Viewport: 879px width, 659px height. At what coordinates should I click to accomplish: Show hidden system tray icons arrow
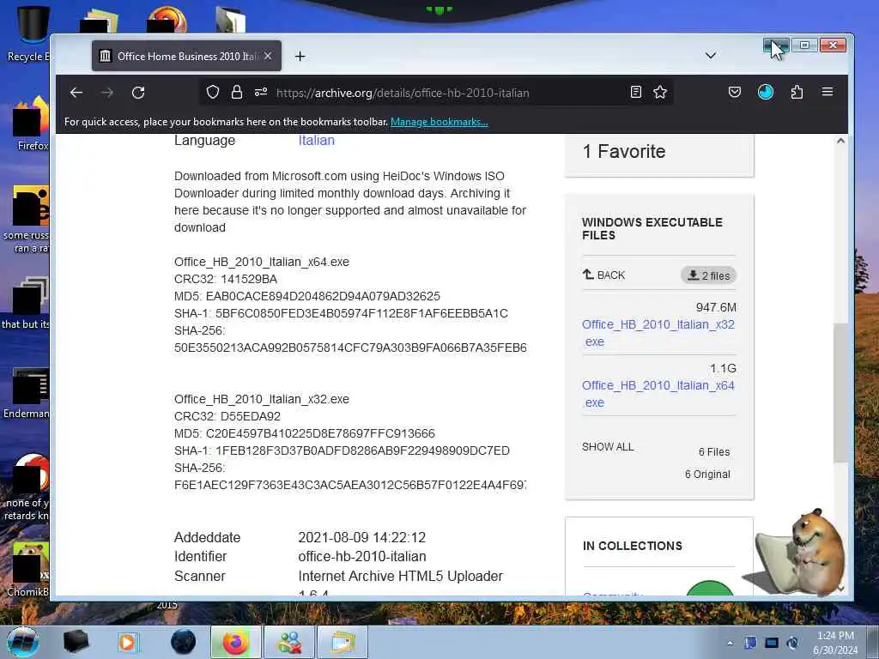(730, 643)
